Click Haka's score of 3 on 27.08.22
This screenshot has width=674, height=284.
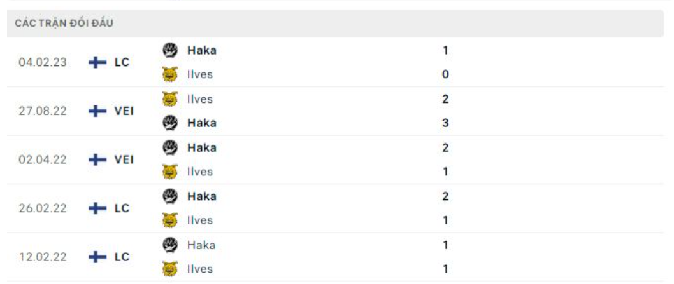pos(445,123)
